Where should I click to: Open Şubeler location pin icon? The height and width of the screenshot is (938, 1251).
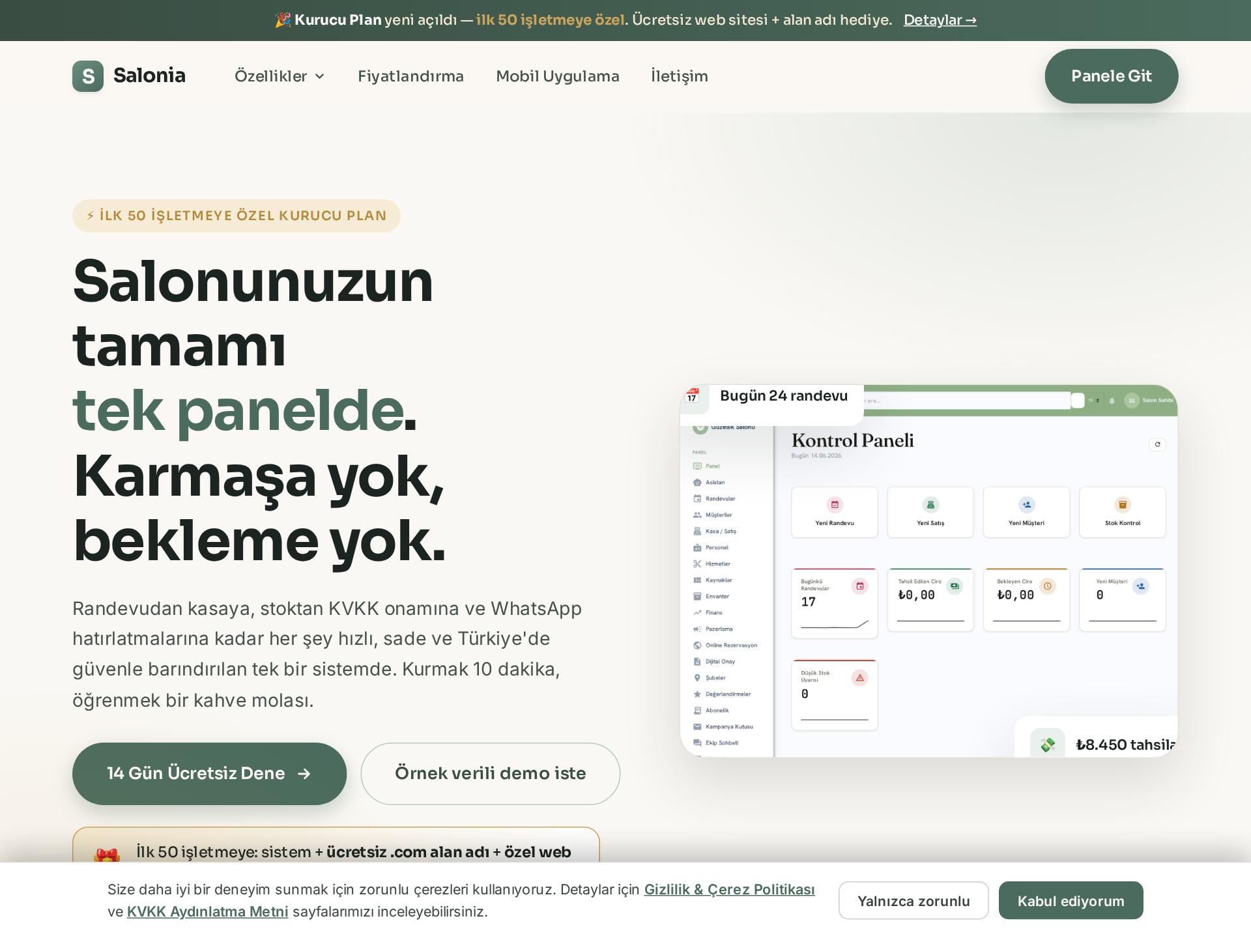pos(697,678)
